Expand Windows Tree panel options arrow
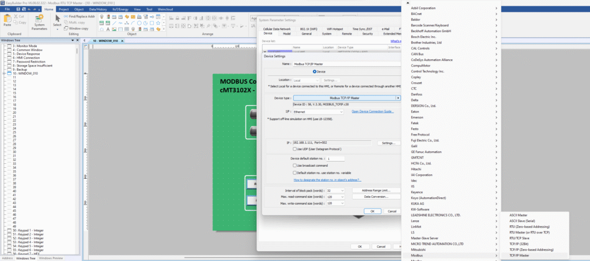The image size is (590, 261). (x=73, y=40)
